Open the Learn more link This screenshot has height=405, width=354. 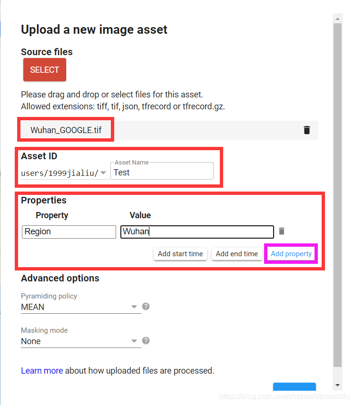[42, 371]
